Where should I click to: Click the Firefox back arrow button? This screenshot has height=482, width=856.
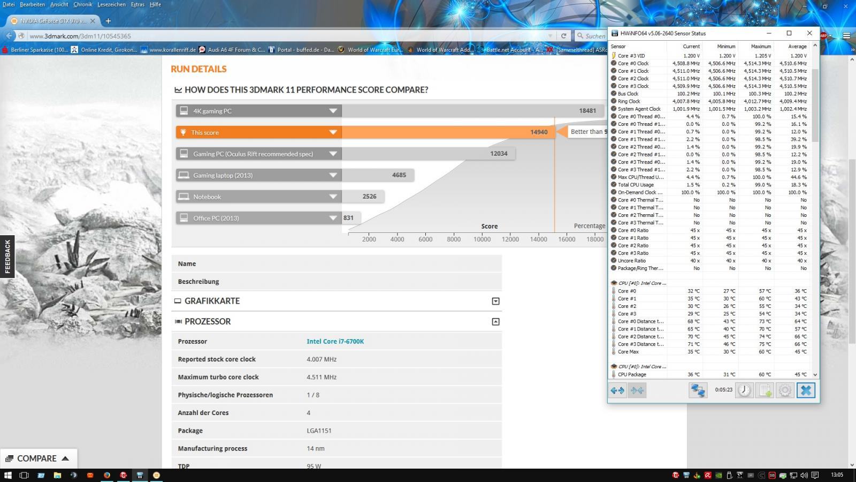(9, 36)
